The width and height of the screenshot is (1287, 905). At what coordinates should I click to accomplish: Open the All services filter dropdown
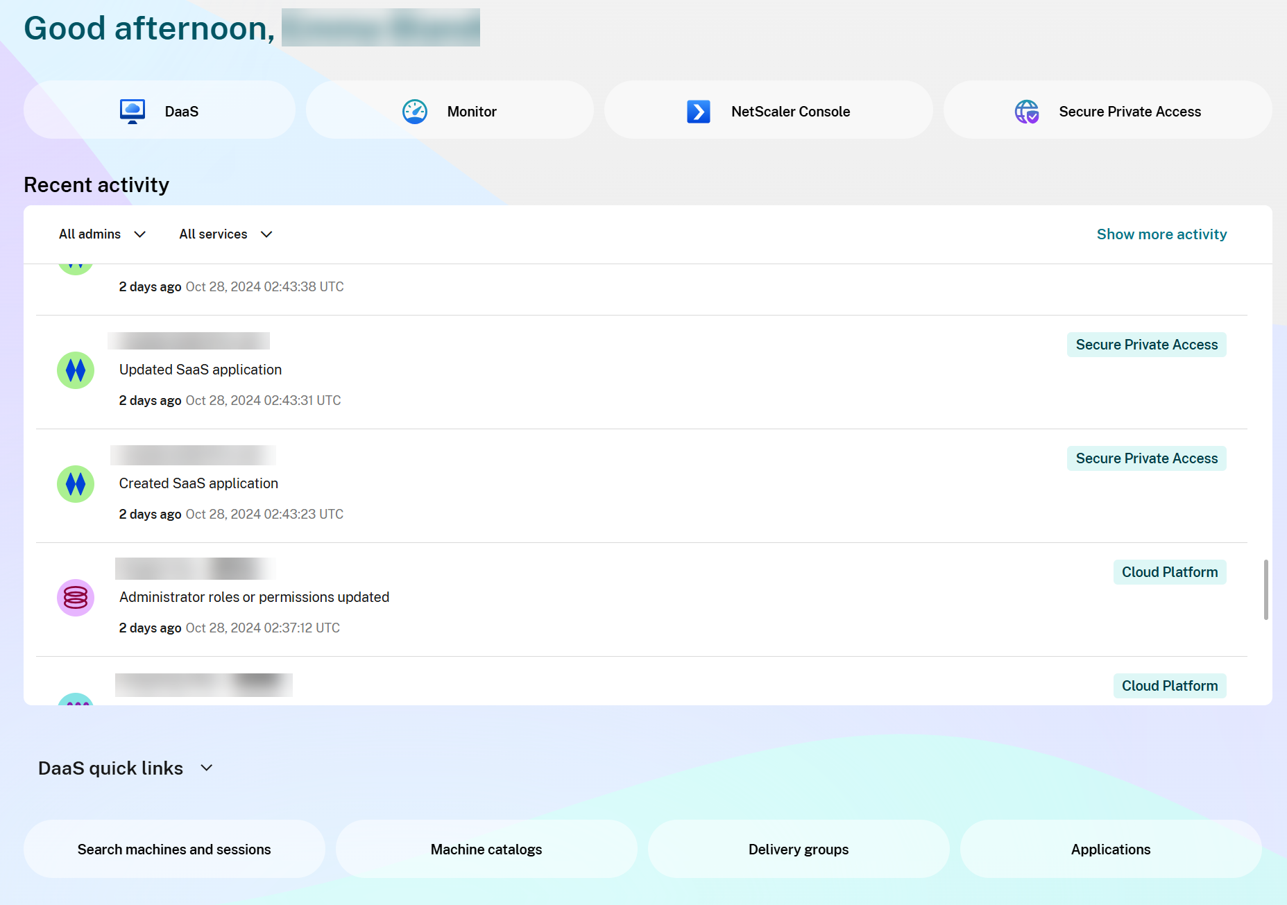pos(225,234)
